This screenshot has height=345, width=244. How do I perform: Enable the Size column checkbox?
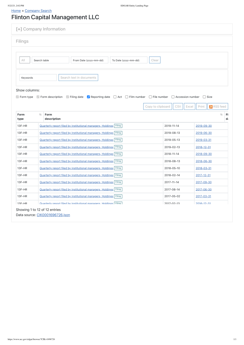(x=204, y=97)
